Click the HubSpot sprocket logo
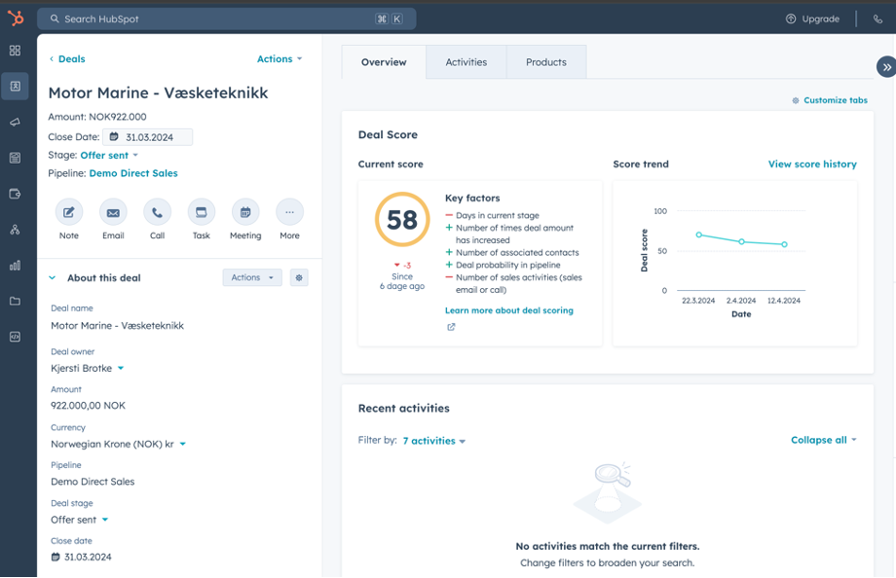Image resolution: width=896 pixels, height=578 pixels. point(16,18)
